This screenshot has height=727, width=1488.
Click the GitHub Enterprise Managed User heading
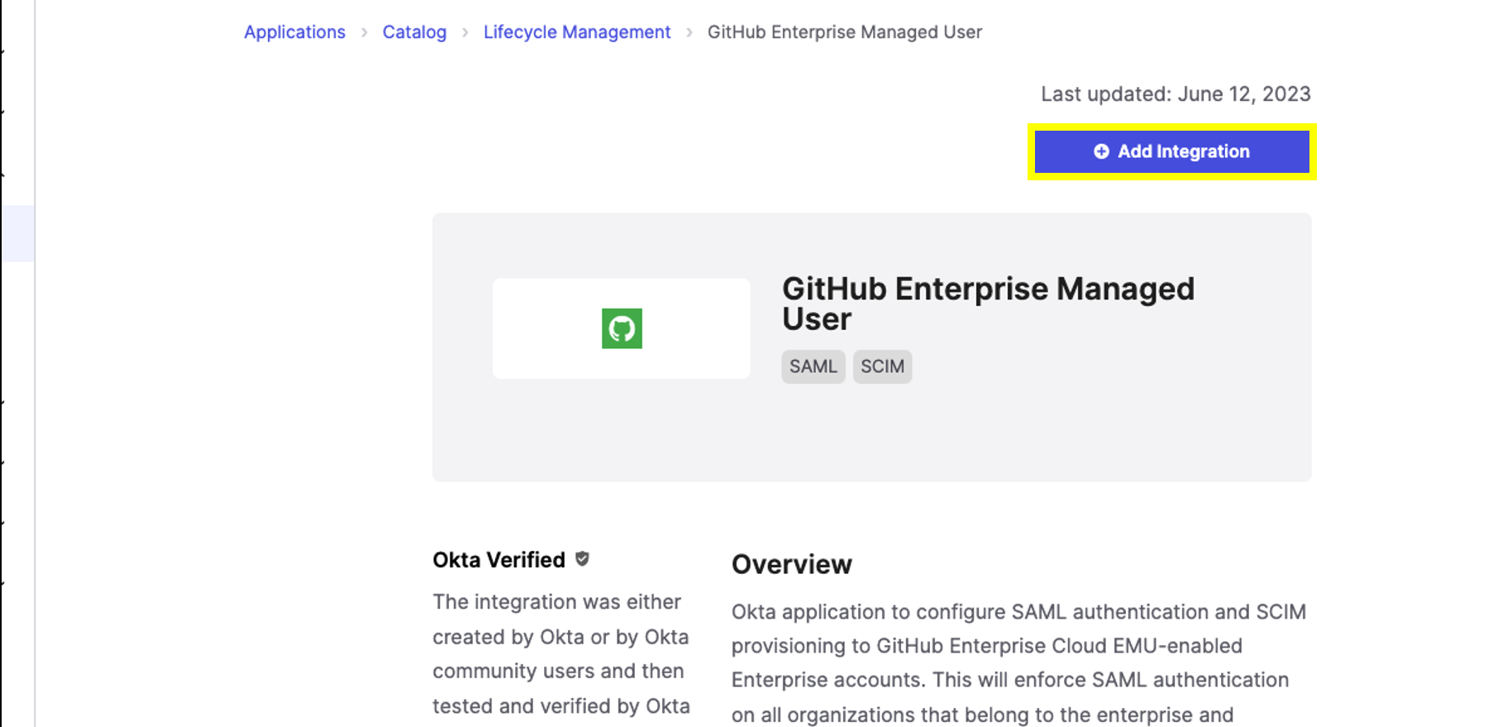coord(988,304)
